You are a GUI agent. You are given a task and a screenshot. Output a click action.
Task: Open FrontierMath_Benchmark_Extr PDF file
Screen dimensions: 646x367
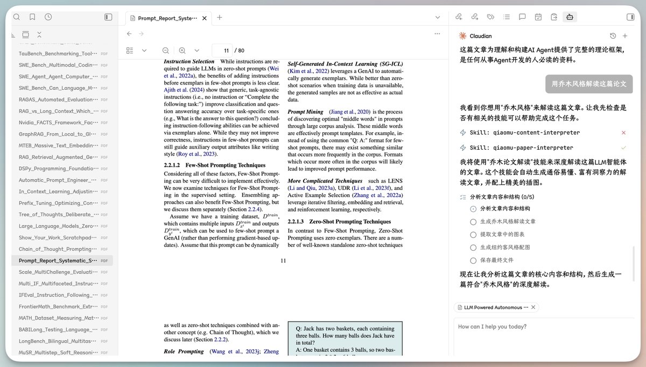click(x=64, y=306)
